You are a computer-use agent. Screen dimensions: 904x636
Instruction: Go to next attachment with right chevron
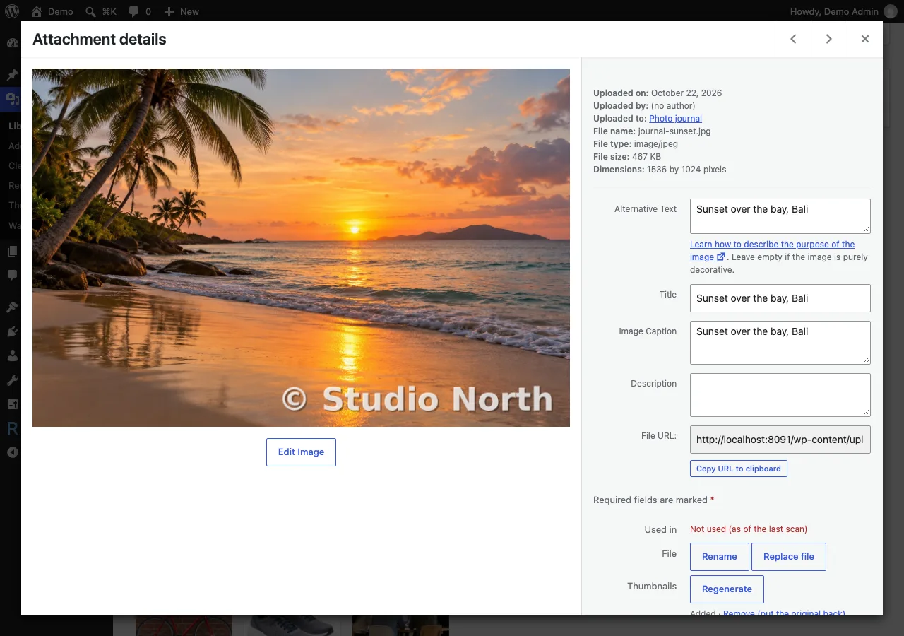click(829, 39)
